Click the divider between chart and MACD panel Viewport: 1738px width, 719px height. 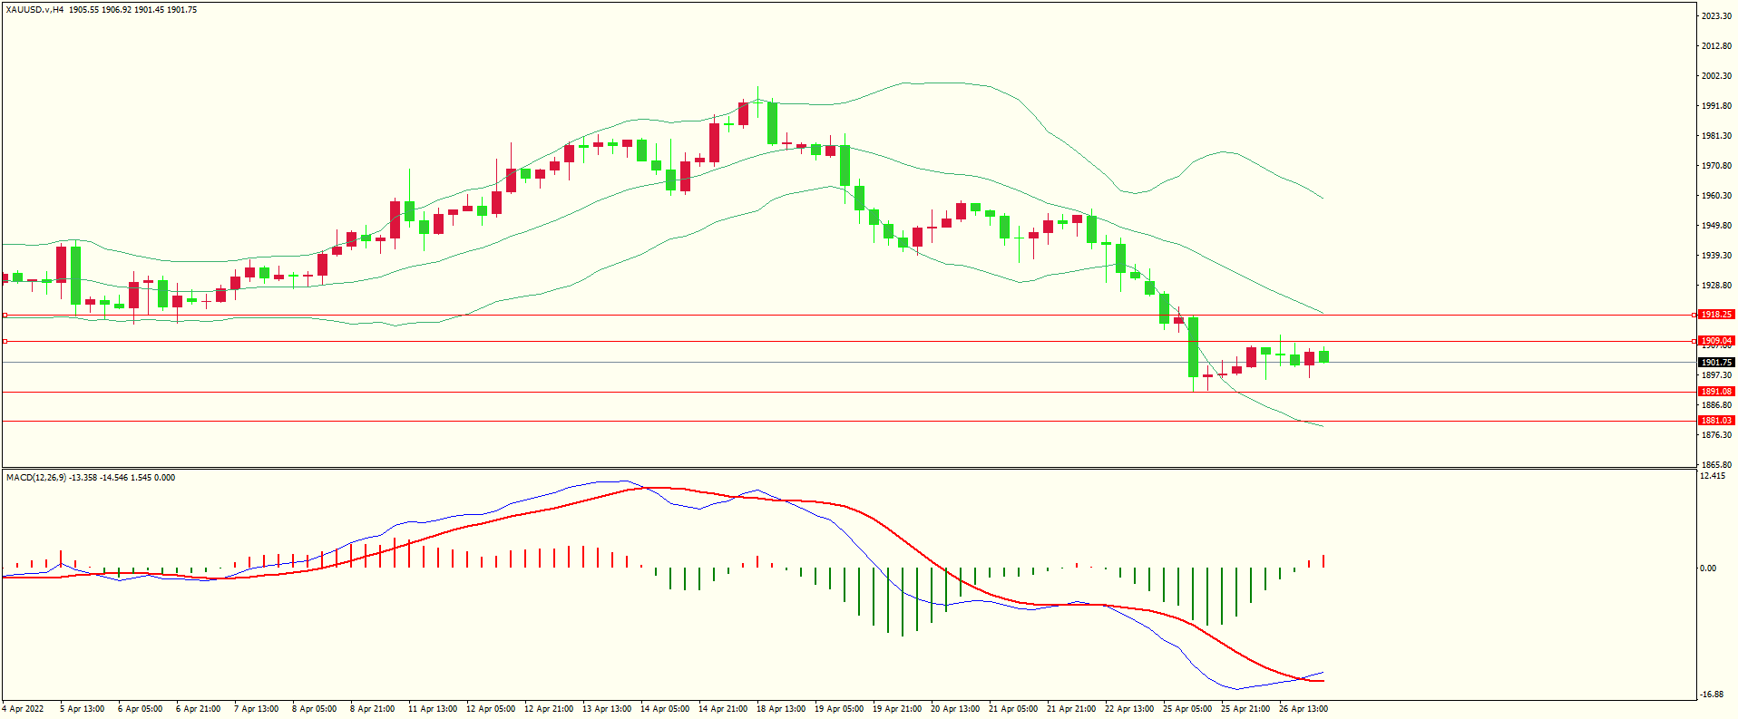point(848,468)
